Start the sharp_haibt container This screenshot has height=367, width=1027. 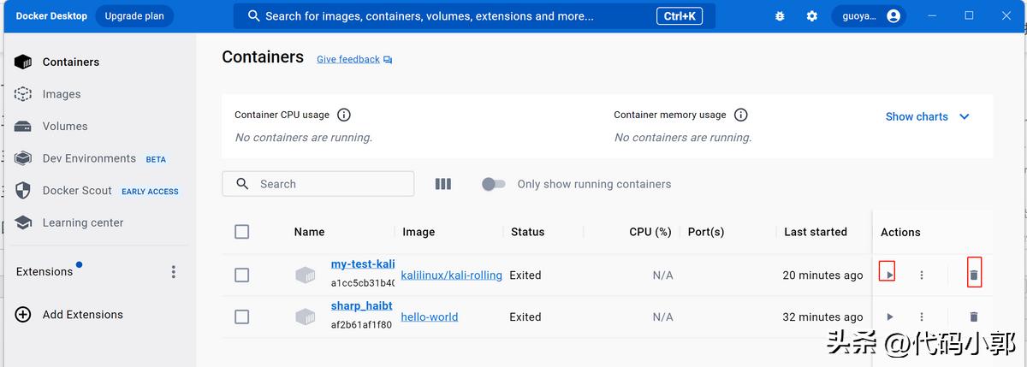889,317
